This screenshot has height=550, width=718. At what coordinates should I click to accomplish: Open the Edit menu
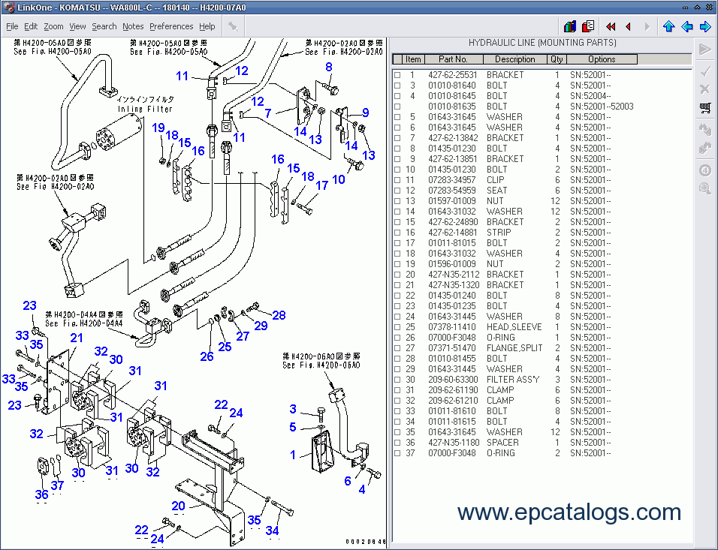click(x=31, y=26)
